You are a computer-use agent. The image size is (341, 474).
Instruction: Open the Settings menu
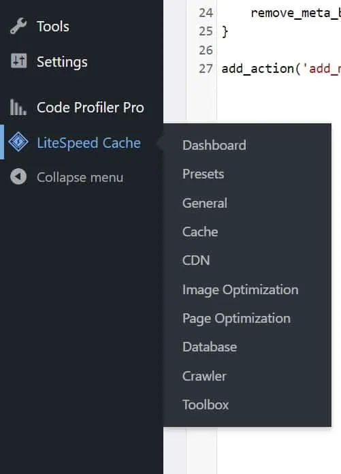click(62, 62)
